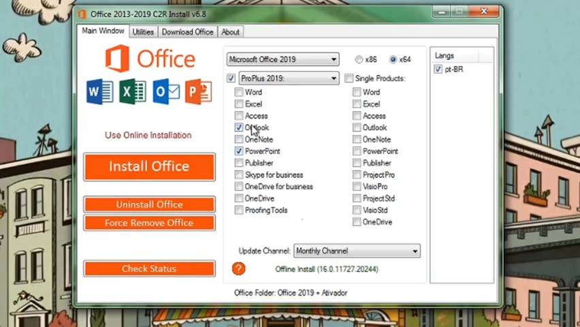The height and width of the screenshot is (327, 580).
Task: Check the ProjectStd checkbox
Action: point(357,198)
